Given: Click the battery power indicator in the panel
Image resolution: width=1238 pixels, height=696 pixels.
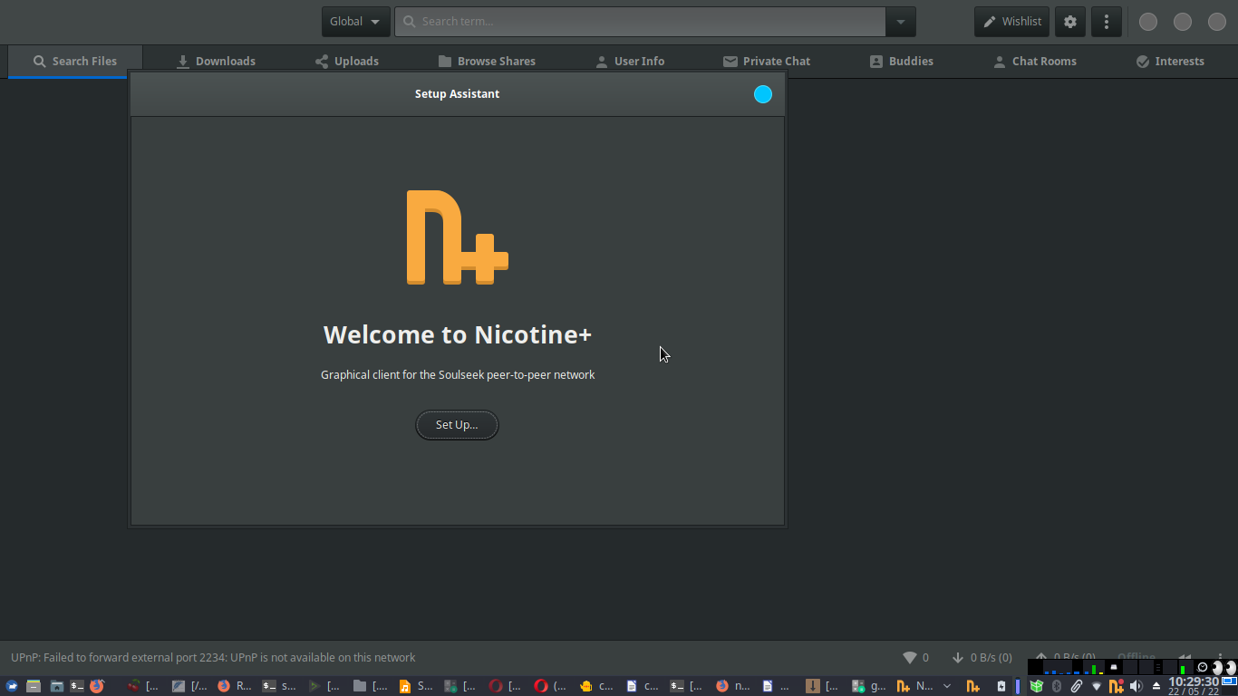Looking at the screenshot, I should [1001, 686].
